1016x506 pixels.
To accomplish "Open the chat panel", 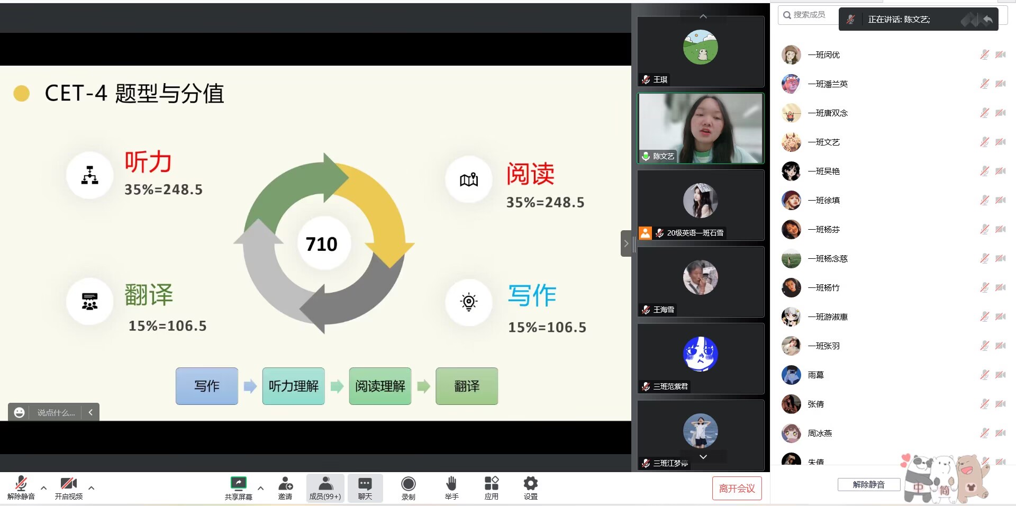I will pos(365,487).
